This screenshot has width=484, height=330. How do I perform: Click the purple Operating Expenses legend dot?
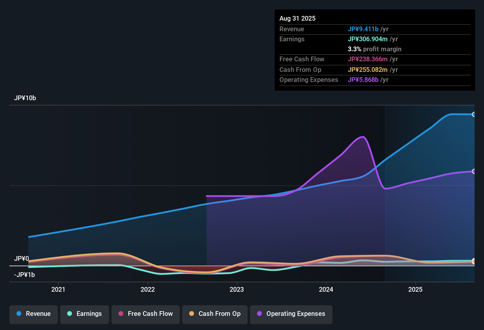(259, 313)
